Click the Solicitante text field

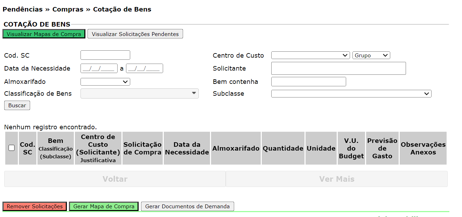tap(338, 68)
